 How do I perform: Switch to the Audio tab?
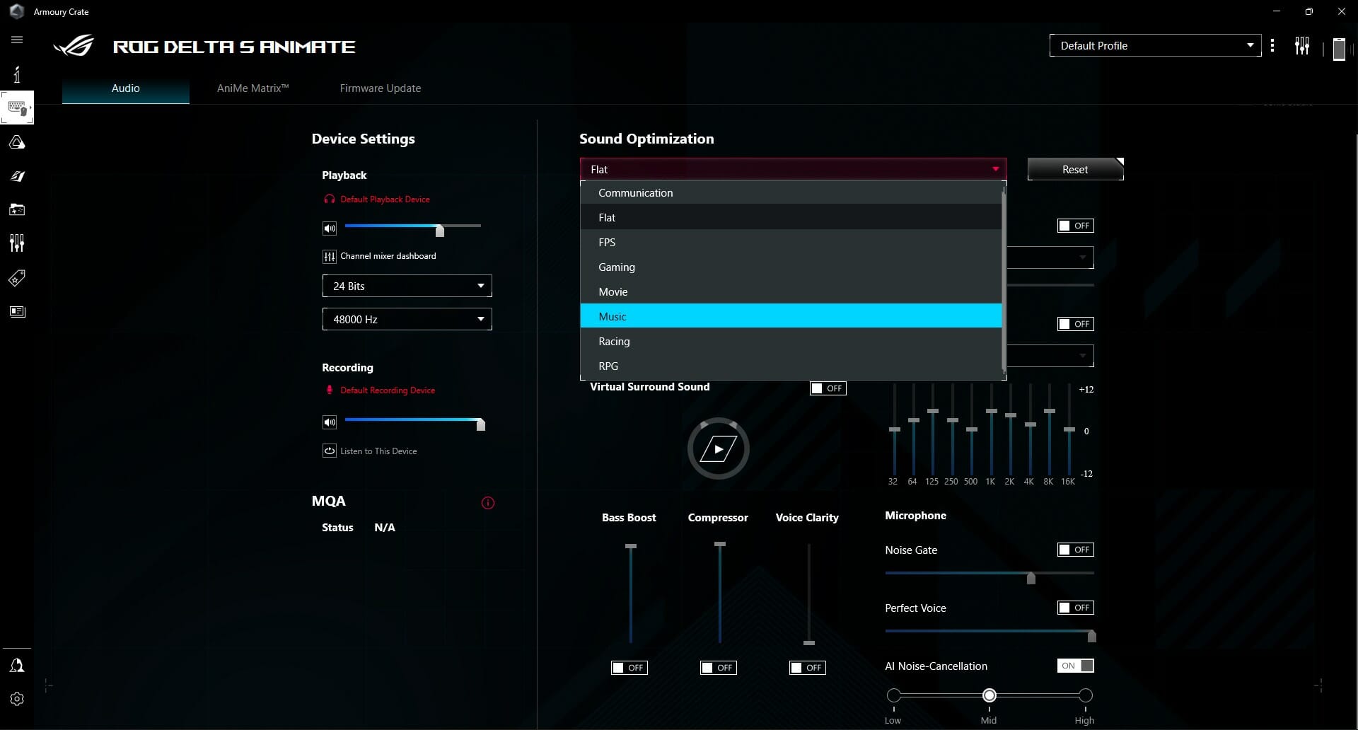tap(125, 88)
